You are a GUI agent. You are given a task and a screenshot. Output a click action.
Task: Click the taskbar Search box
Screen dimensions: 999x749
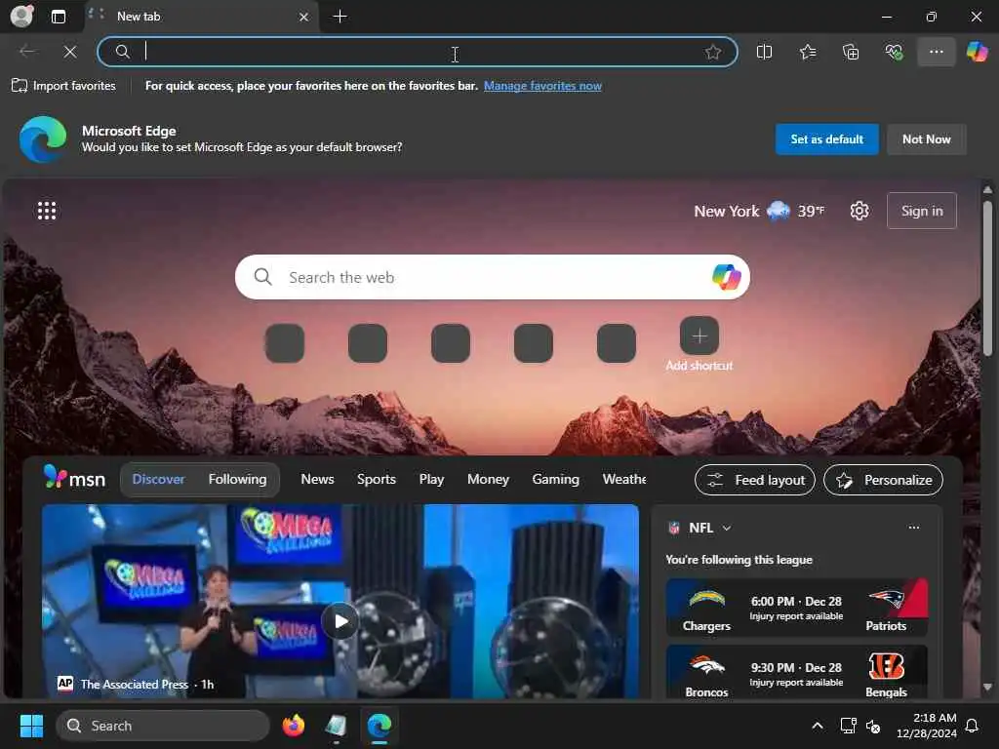(x=163, y=726)
